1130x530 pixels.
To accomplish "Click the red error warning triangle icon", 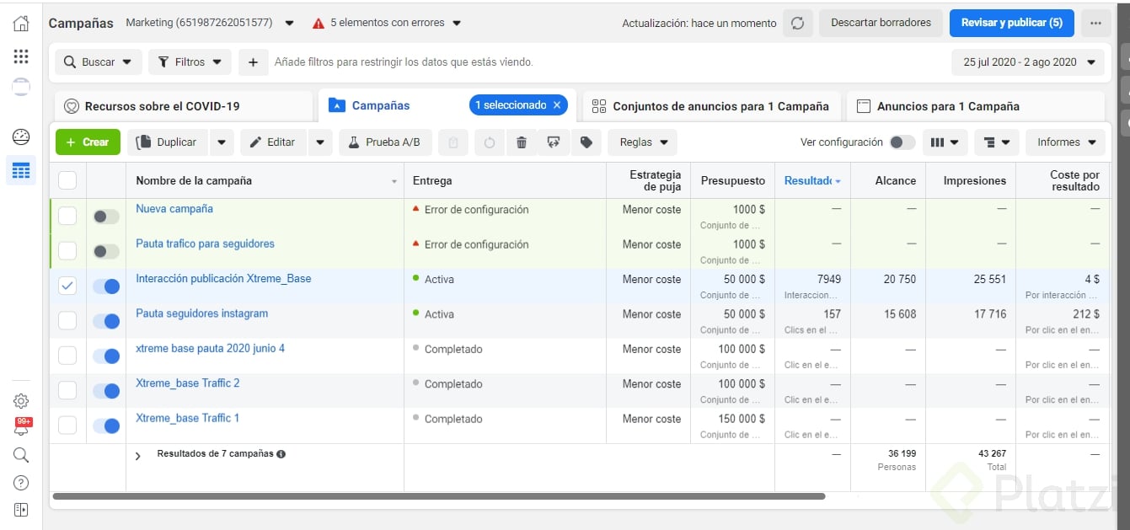I will pos(319,24).
